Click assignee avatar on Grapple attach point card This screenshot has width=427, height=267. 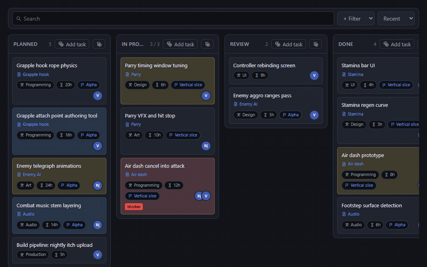(x=98, y=146)
